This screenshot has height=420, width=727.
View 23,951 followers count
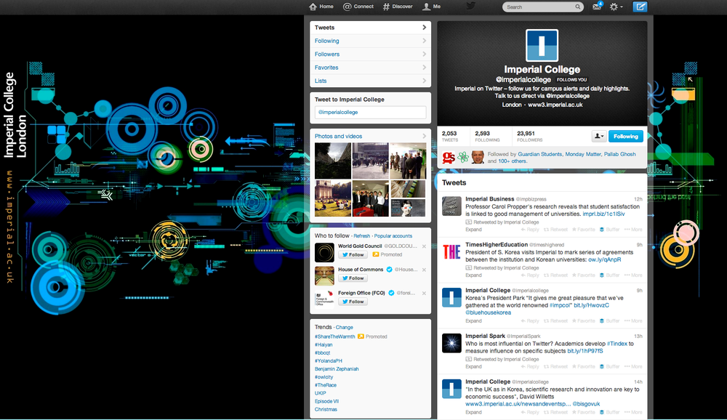(x=529, y=136)
